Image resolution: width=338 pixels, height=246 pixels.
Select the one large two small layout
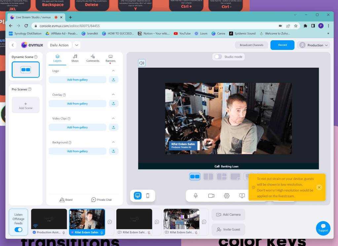[222, 177]
